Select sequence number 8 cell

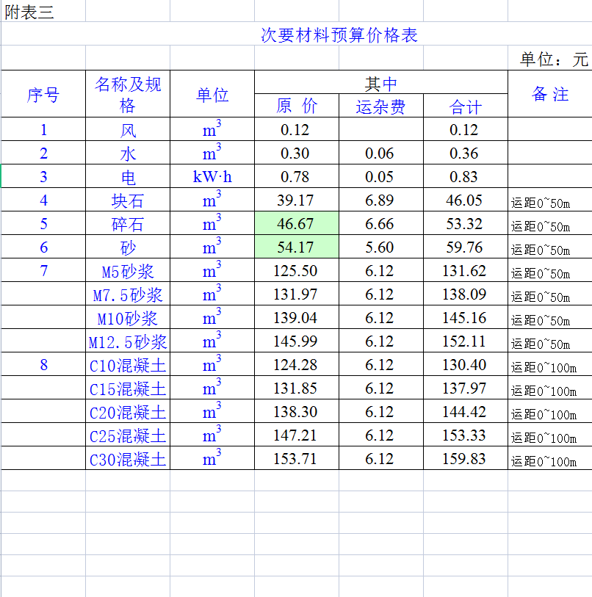43,365
